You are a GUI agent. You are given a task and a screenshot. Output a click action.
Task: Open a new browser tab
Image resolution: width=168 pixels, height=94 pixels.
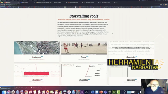click(x=117, y=3)
